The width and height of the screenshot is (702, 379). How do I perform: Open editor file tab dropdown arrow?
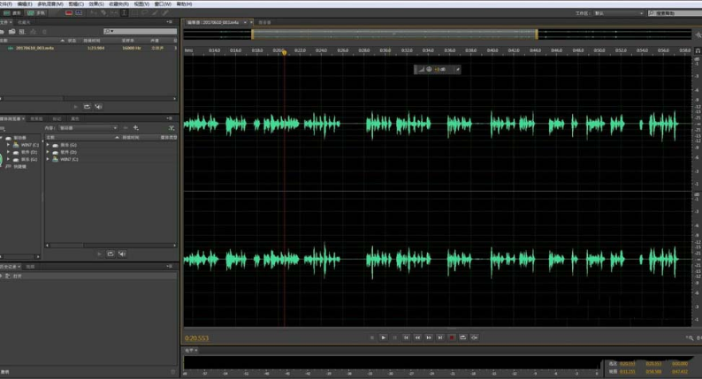[245, 22]
